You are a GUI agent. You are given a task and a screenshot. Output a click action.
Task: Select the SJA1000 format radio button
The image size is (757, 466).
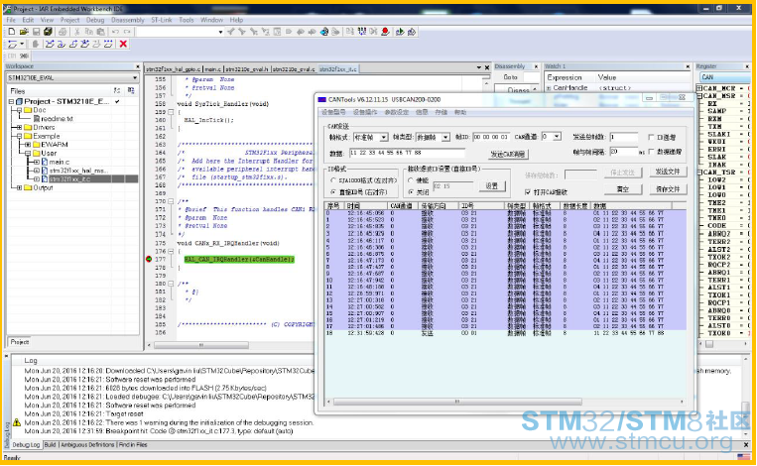pos(332,180)
